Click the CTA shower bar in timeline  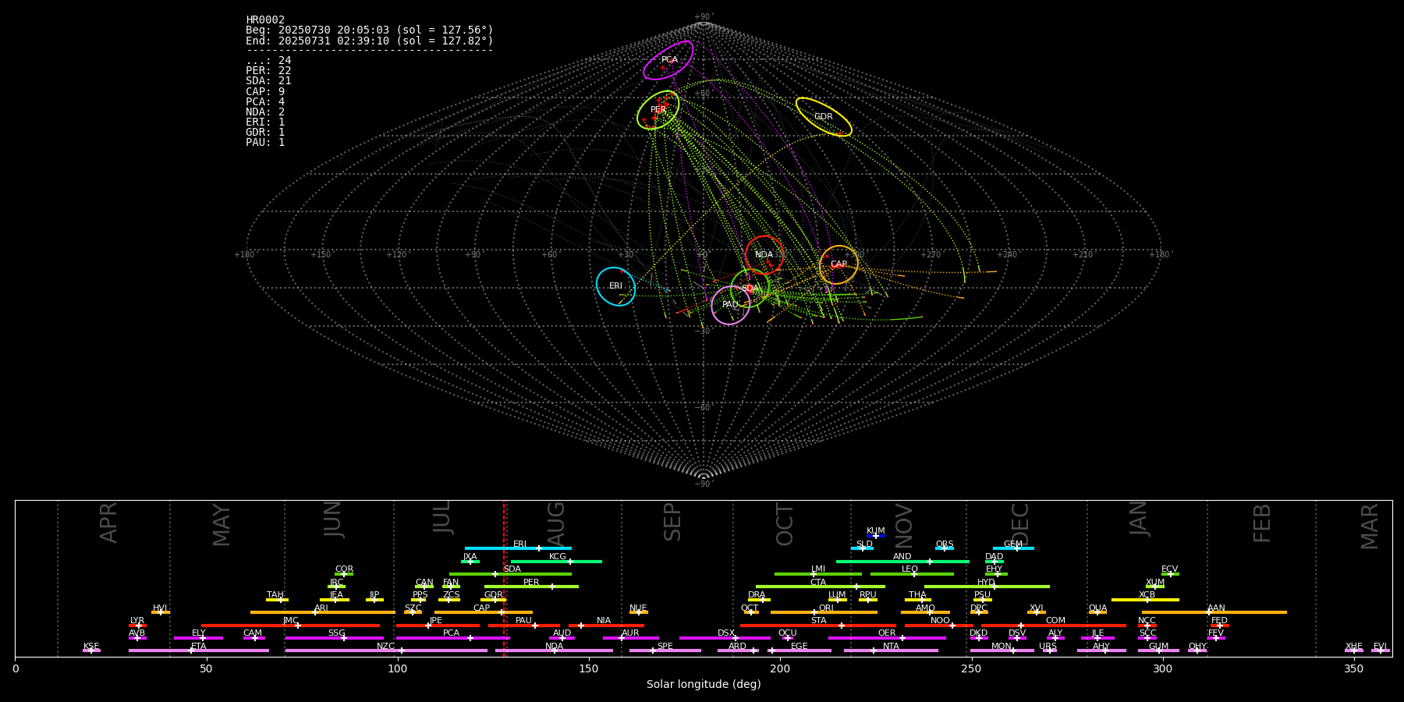tap(821, 587)
